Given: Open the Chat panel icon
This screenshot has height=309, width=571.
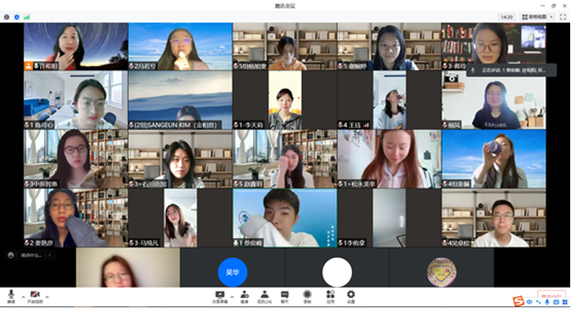Looking at the screenshot, I should (x=285, y=297).
